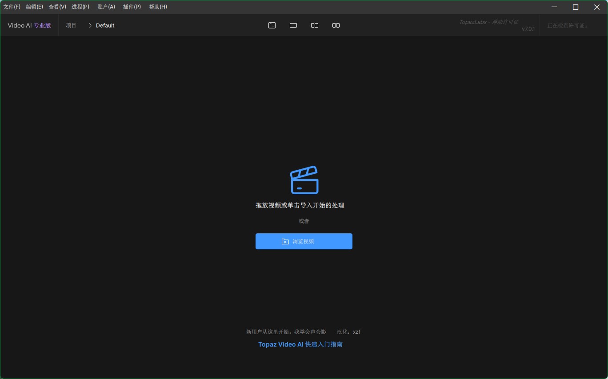Viewport: 608px width, 379px height.
Task: Close the Video AI window
Action: pyautogui.click(x=597, y=7)
